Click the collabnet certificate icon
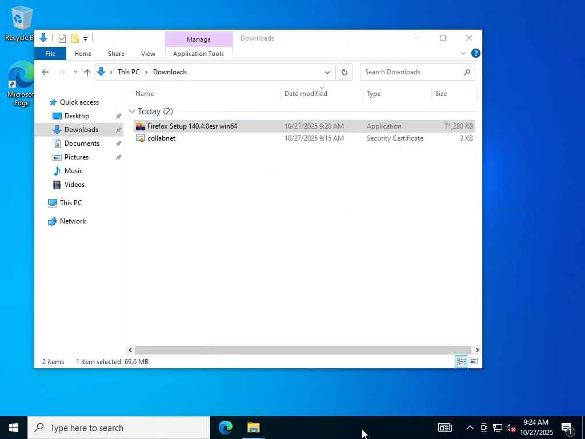This screenshot has height=439, width=585. [x=141, y=138]
